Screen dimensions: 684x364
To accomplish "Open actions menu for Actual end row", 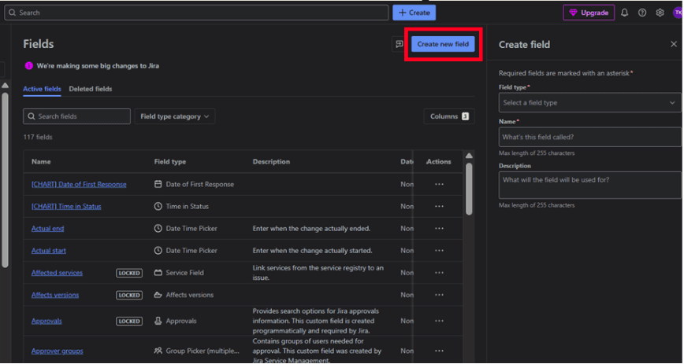I will pyautogui.click(x=439, y=229).
